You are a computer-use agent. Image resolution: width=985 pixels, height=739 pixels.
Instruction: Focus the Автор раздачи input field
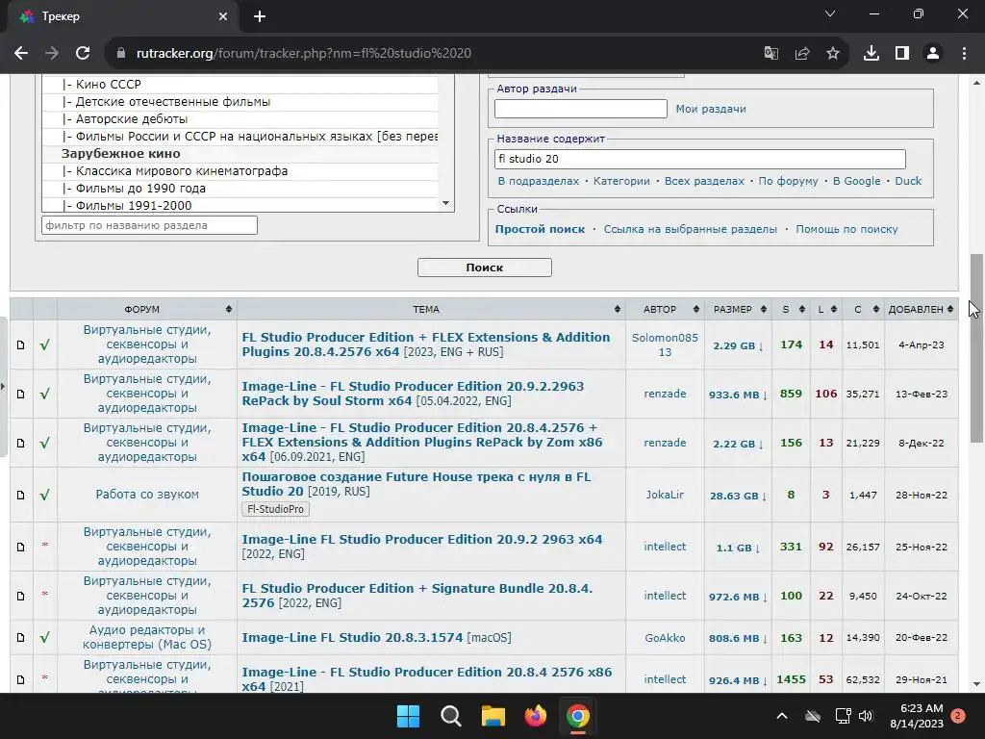[580, 109]
